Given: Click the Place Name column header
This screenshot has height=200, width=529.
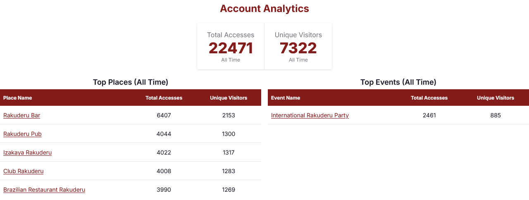Looking at the screenshot, I should 17,98.
